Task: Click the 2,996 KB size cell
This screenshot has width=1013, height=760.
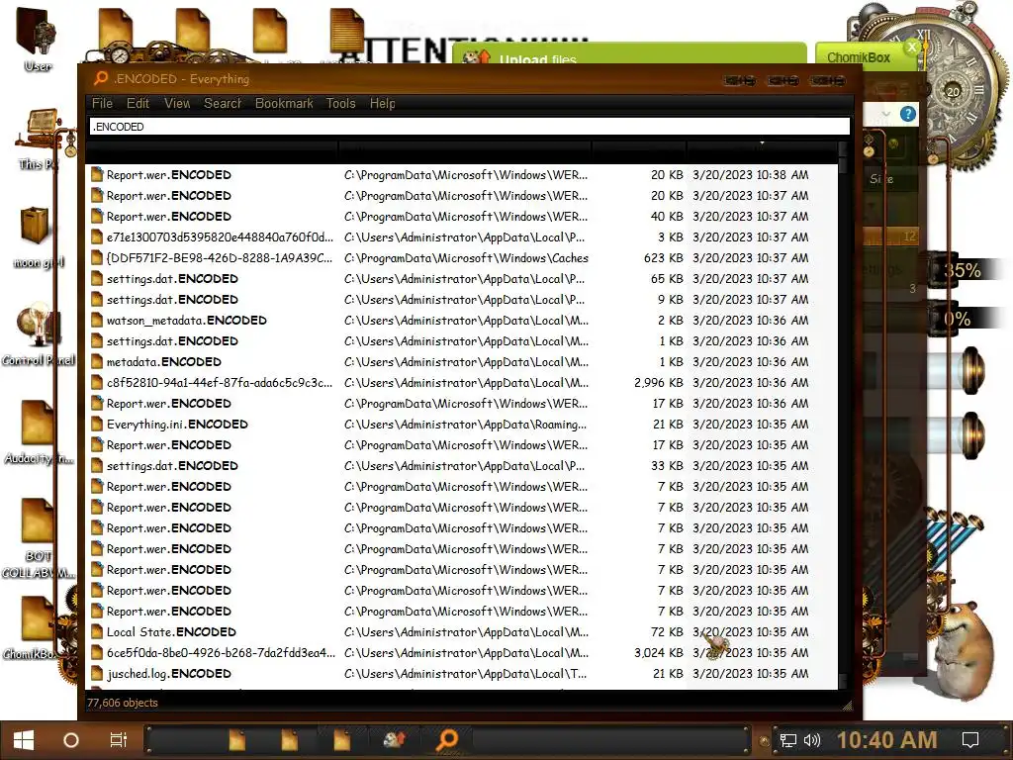Action: click(658, 383)
